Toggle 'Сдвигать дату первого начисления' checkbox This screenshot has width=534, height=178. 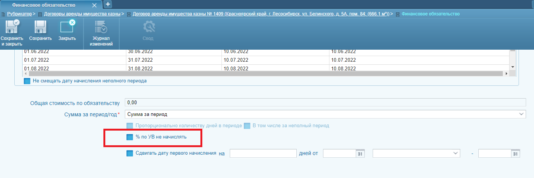130,154
